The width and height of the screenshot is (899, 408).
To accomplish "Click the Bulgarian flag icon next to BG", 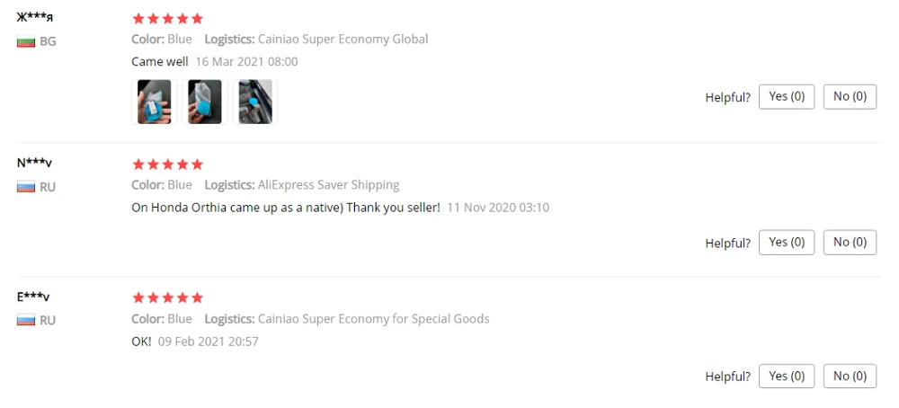I will tap(26, 42).
